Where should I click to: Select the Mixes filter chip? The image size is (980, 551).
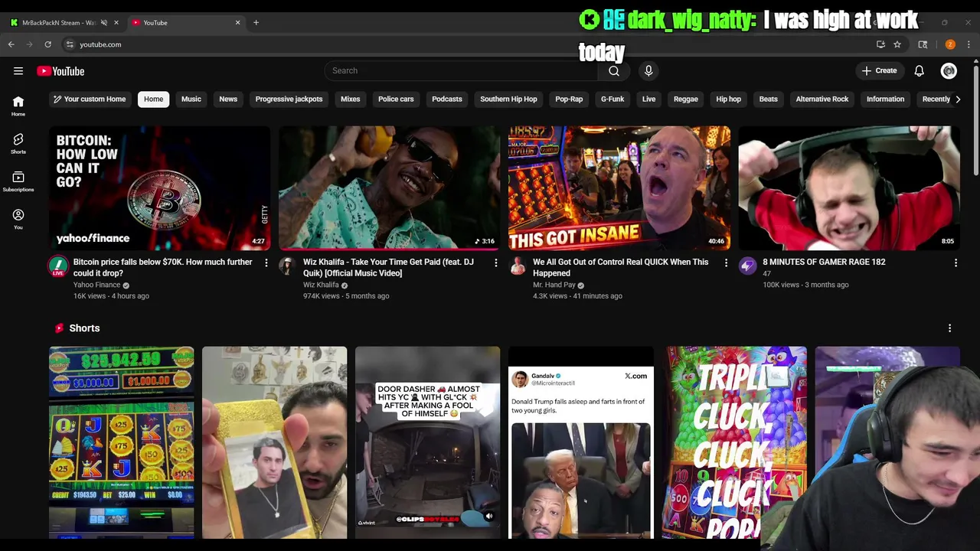point(350,99)
